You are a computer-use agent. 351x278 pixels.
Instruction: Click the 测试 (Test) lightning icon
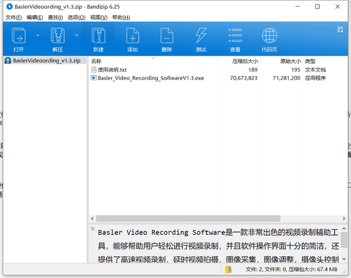point(201,36)
